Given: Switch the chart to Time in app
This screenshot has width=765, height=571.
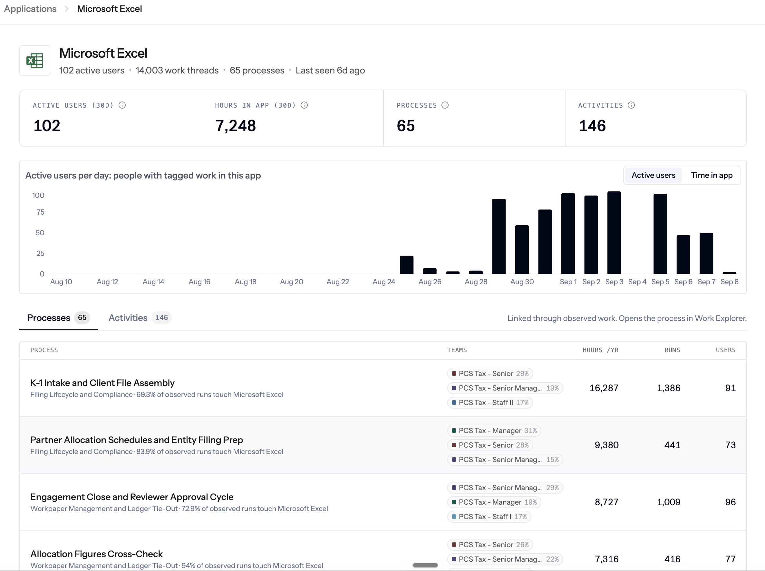Looking at the screenshot, I should pos(712,175).
